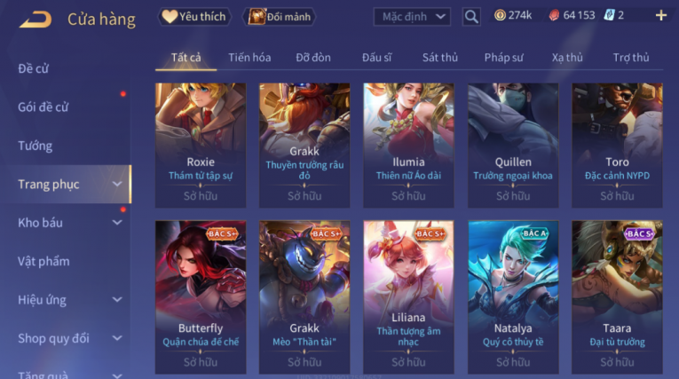The height and width of the screenshot is (379, 679).
Task: Click the gold coin balance icon
Action: coord(500,16)
